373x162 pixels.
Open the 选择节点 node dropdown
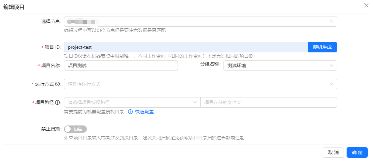pos(198,21)
